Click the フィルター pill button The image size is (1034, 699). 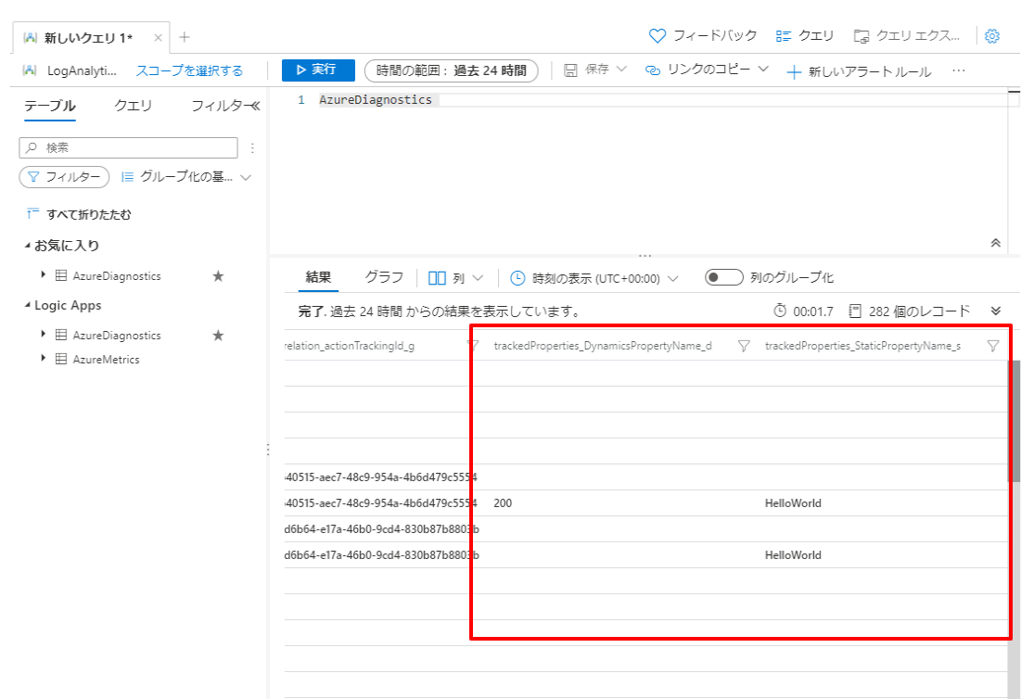pyautogui.click(x=64, y=177)
